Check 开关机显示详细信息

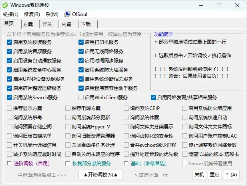[x=9, y=145]
